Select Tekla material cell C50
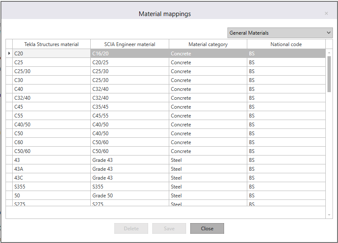 [51, 134]
